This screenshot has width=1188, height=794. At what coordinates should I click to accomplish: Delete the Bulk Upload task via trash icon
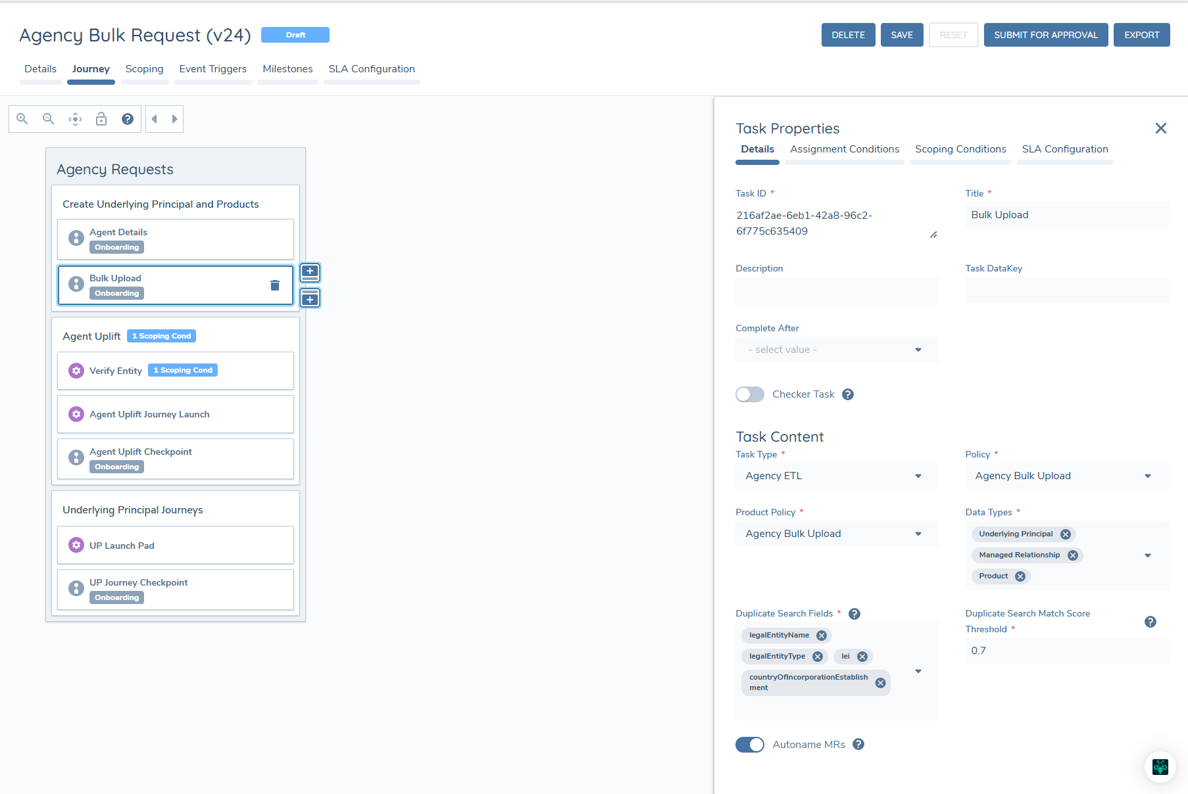click(275, 285)
